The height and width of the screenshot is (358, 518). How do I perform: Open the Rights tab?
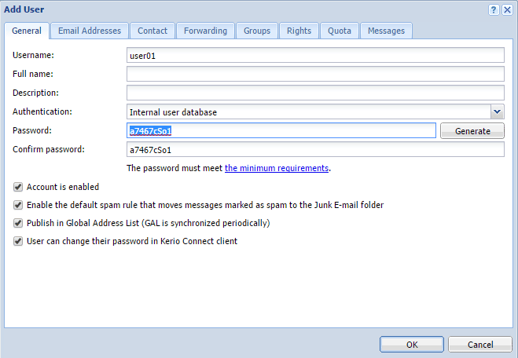[x=299, y=31]
